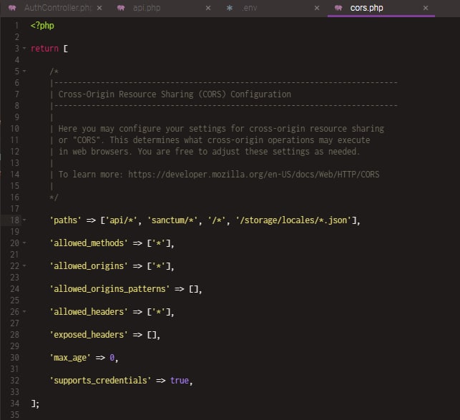This screenshot has height=420, width=460.
Task: Click line number 34 in the gutter
Action: tap(15, 404)
